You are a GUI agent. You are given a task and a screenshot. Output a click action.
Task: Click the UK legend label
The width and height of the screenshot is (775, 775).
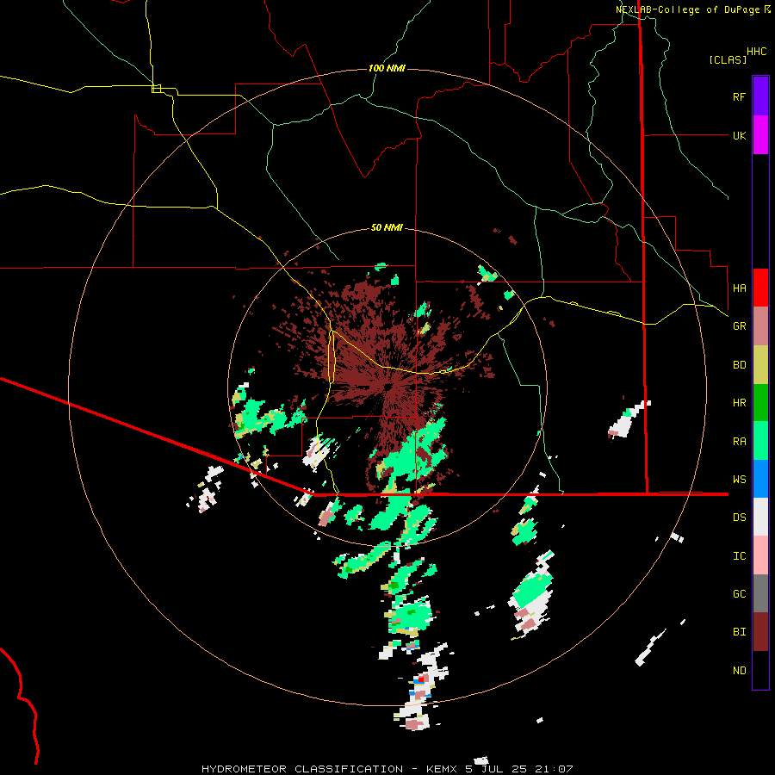point(739,135)
